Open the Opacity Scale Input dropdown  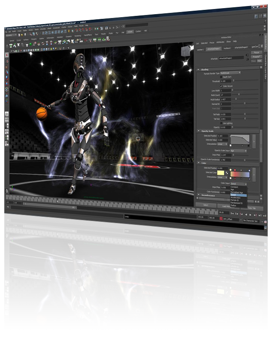pyautogui.click(x=239, y=151)
